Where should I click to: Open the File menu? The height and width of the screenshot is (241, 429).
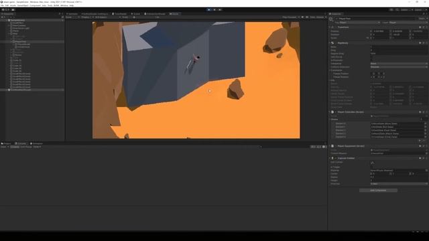click(2, 5)
